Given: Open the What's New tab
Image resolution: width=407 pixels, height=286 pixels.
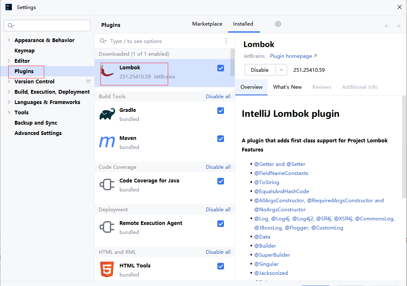Looking at the screenshot, I should click(x=287, y=87).
